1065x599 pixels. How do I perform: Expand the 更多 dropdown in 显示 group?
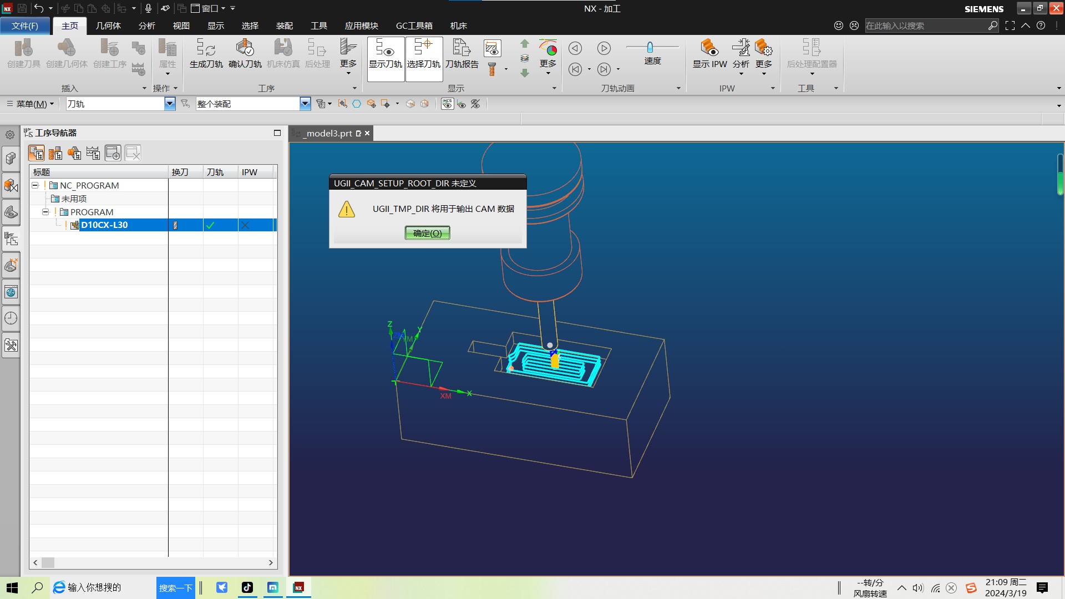pos(548,57)
